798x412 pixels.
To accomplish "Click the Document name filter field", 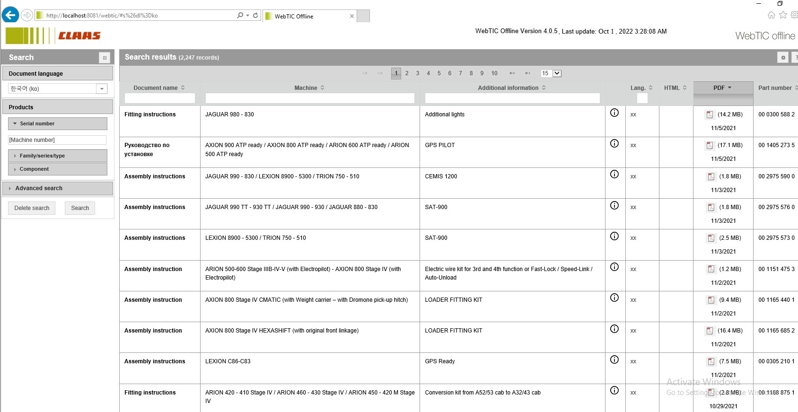I will (x=159, y=98).
